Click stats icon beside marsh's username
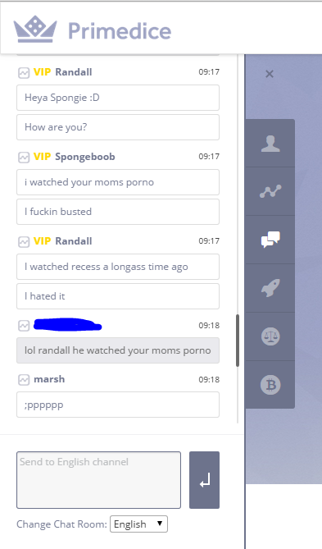The width and height of the screenshot is (322, 549). [24, 380]
